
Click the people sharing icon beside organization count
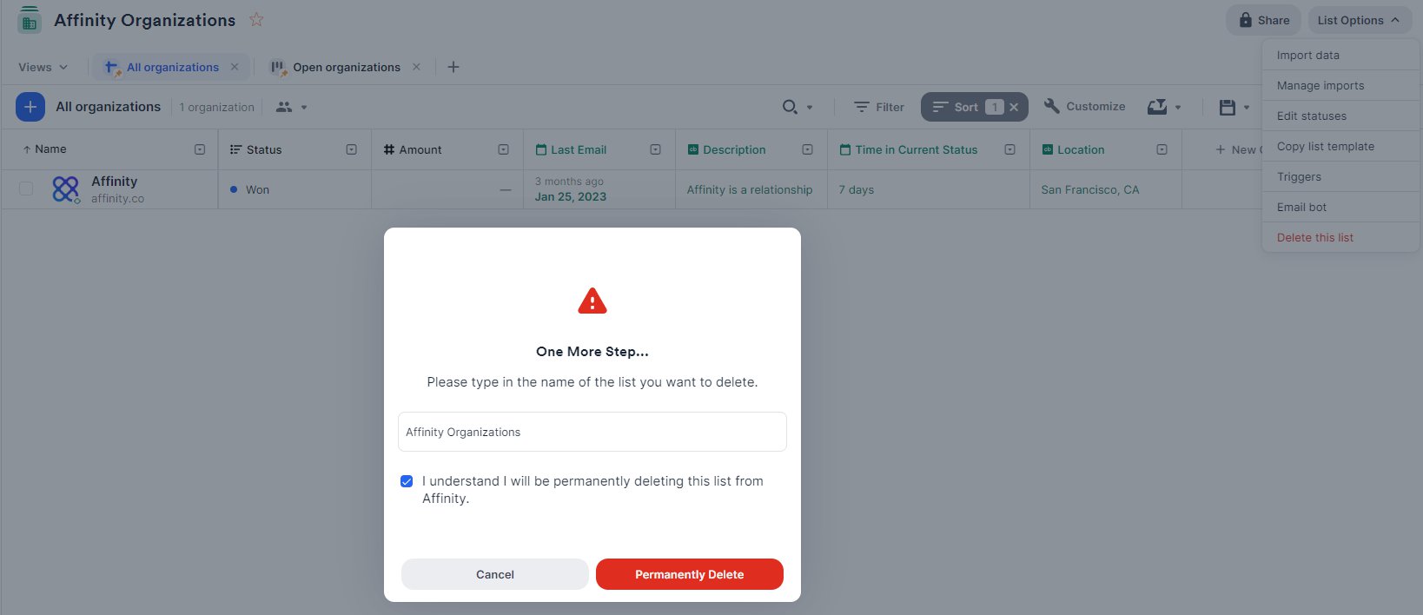284,107
